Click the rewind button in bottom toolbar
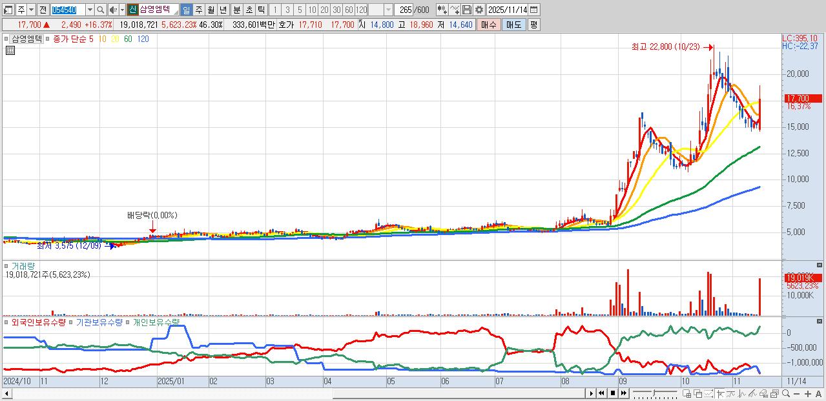The width and height of the screenshot is (826, 401). [x=601, y=393]
